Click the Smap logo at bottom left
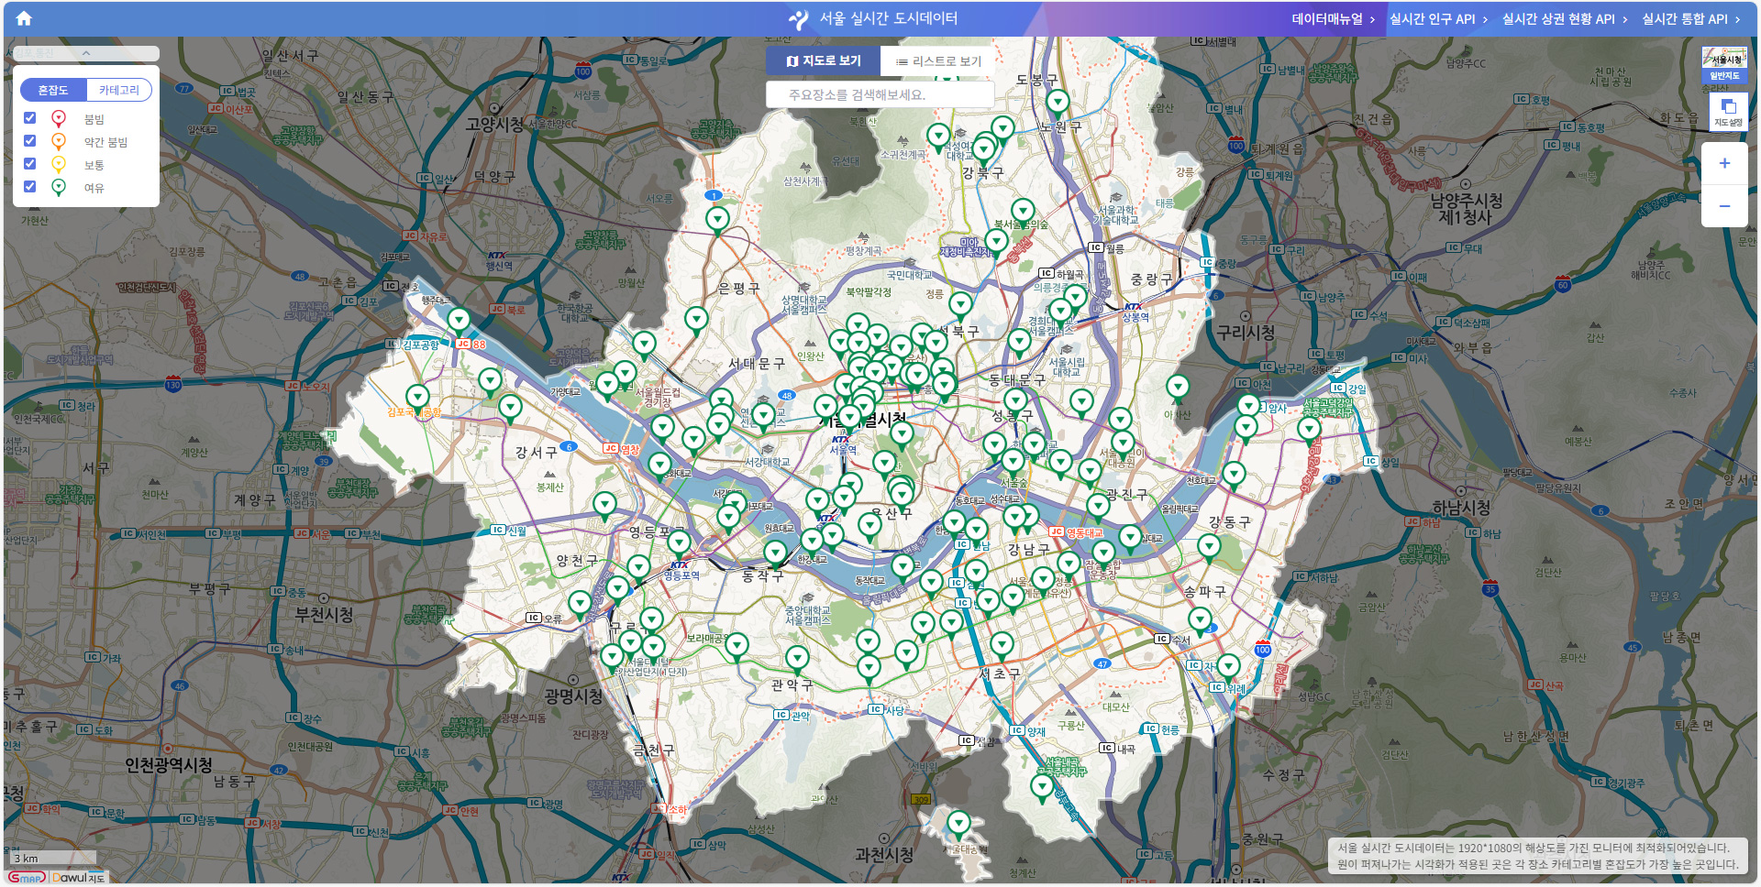Image resolution: width=1761 pixels, height=887 pixels. 27,877
